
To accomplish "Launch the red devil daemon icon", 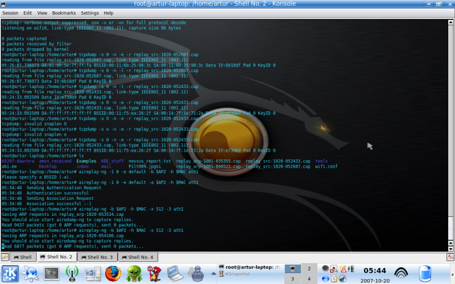I will [x=154, y=273].
